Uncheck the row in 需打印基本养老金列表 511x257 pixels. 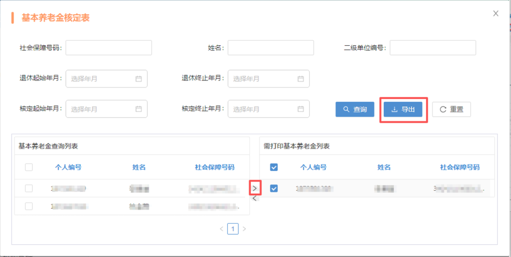point(274,188)
